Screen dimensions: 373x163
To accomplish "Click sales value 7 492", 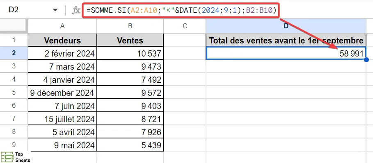I will (x=130, y=79).
